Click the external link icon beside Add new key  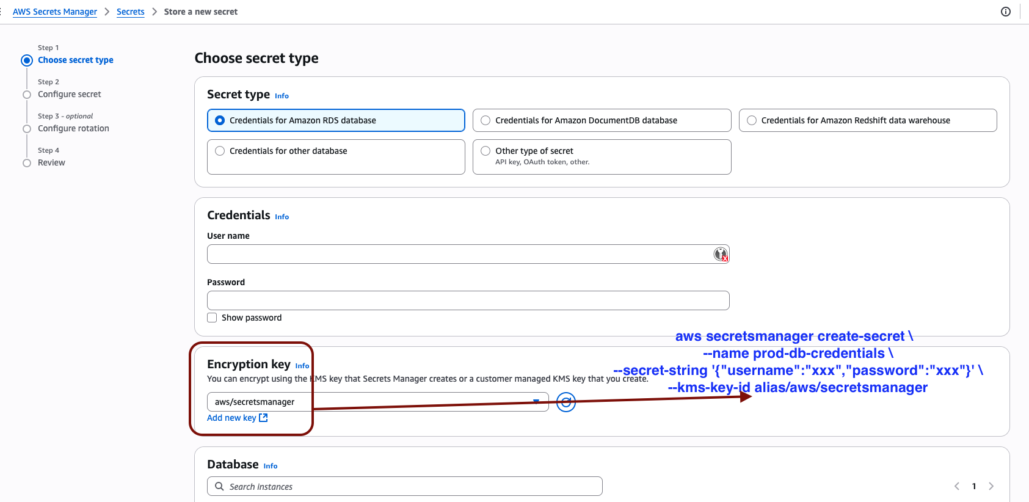[x=263, y=418]
